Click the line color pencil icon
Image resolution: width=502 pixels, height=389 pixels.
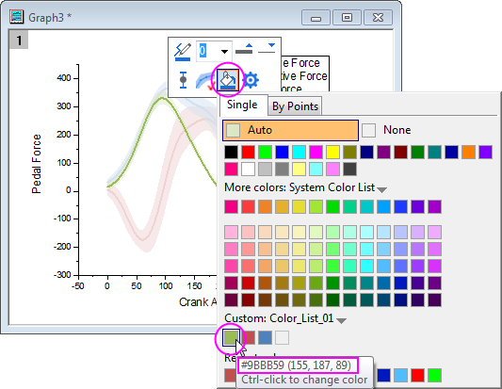pos(183,51)
